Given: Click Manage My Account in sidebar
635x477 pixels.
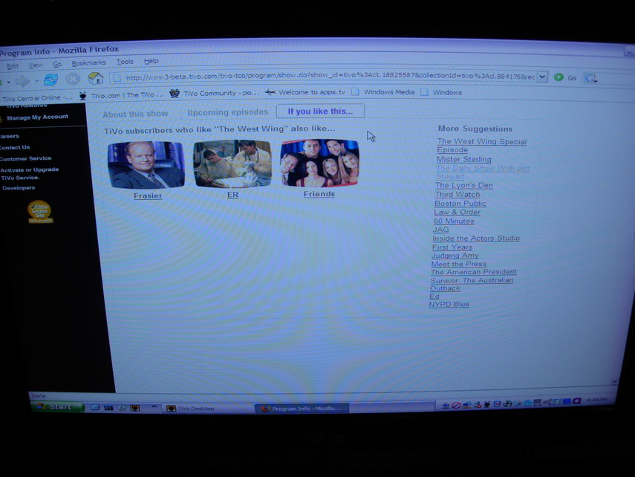Looking at the screenshot, I should click(37, 117).
